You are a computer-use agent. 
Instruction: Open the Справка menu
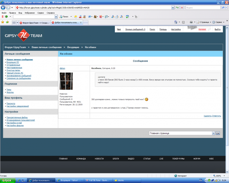pyautogui.click(x=50, y=13)
